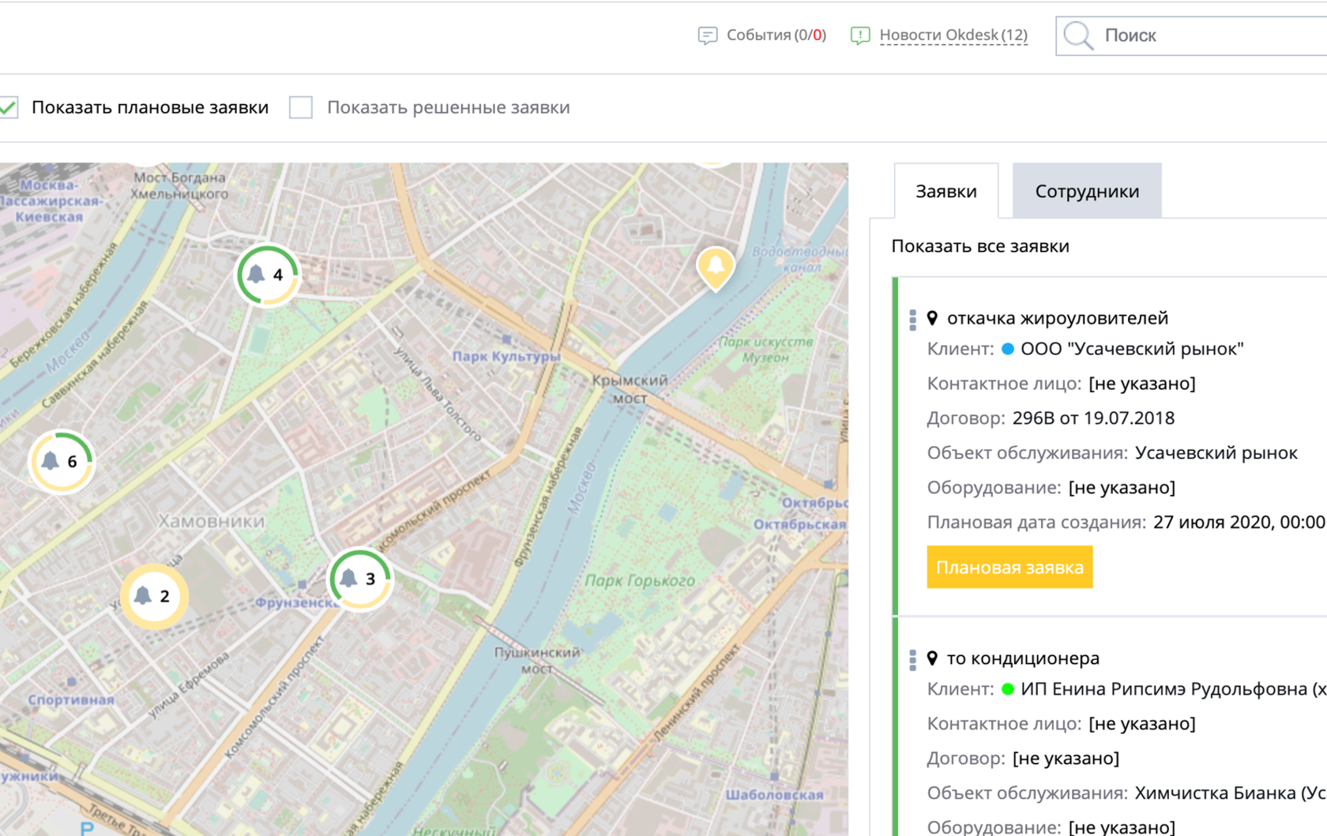The image size is (1327, 836).
Task: Click location pin for то кондиционера request
Action: pyautogui.click(x=933, y=658)
